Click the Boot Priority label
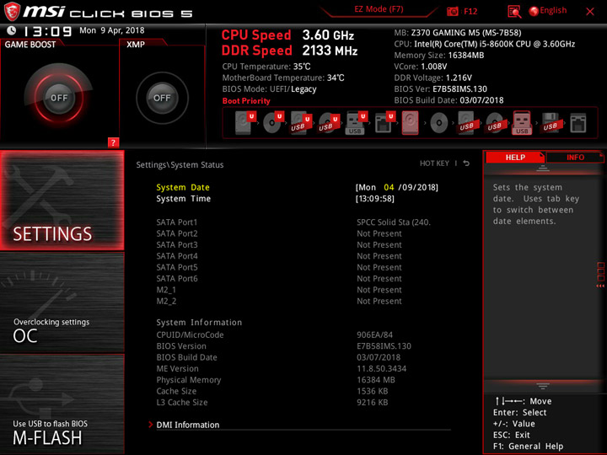 [x=246, y=100]
